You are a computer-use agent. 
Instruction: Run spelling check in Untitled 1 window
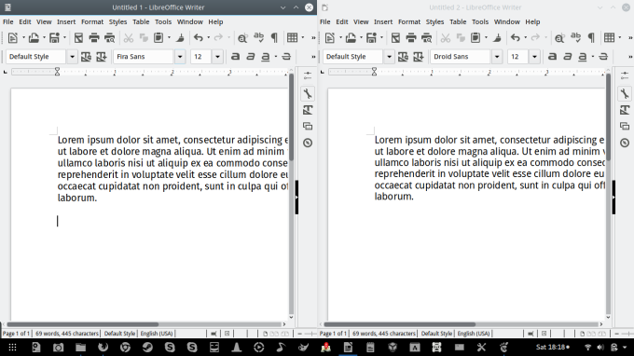pos(259,38)
